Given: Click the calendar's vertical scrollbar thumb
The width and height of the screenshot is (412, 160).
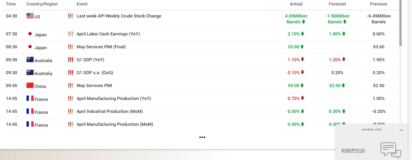Looking at the screenshot, I should pyautogui.click(x=400, y=23).
